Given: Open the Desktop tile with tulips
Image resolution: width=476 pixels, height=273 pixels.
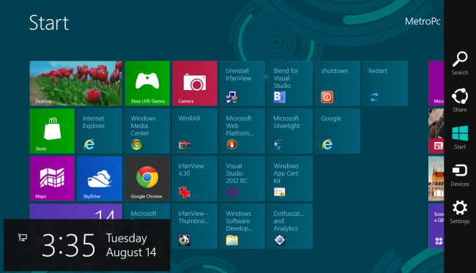Looking at the screenshot, I should tap(76, 83).
